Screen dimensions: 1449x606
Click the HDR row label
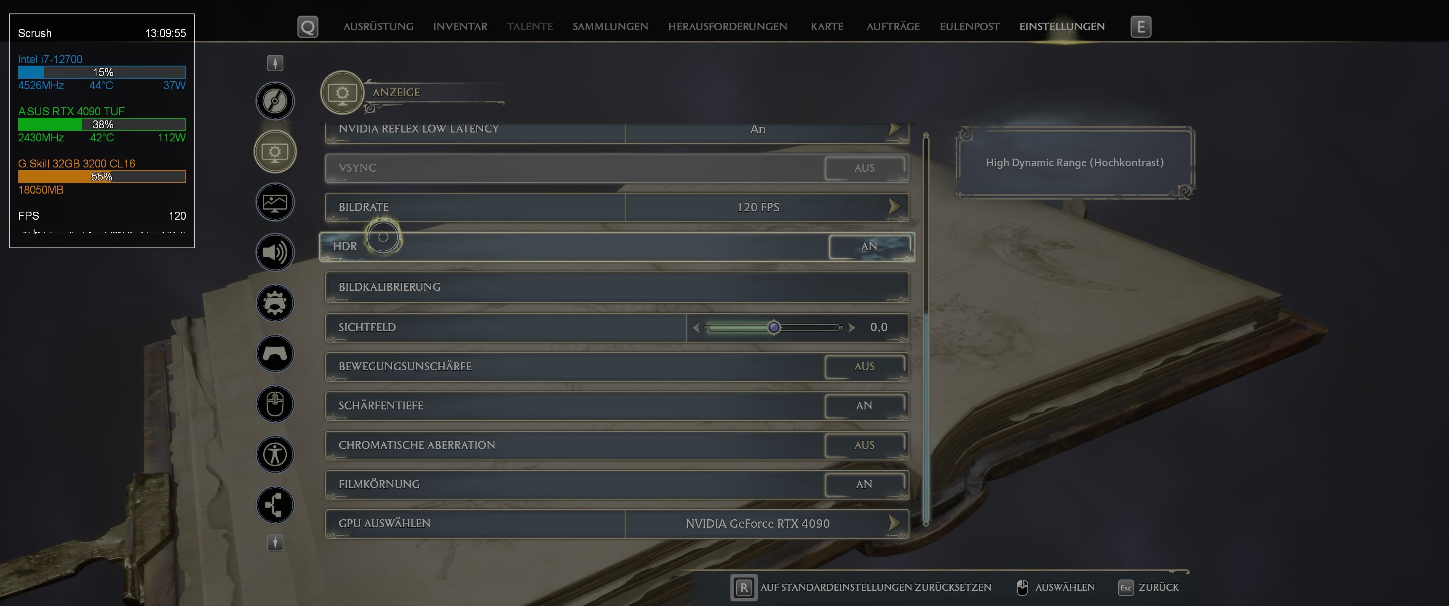pyautogui.click(x=345, y=246)
